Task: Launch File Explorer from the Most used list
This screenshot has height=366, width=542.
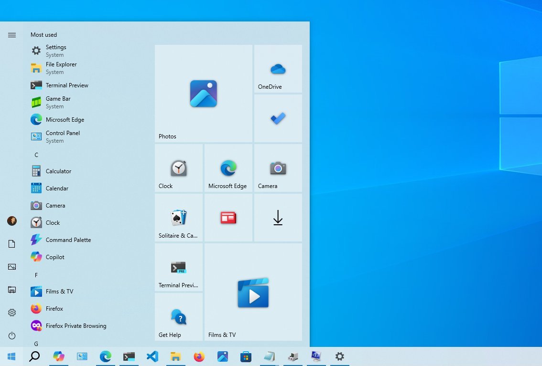Action: coord(88,68)
